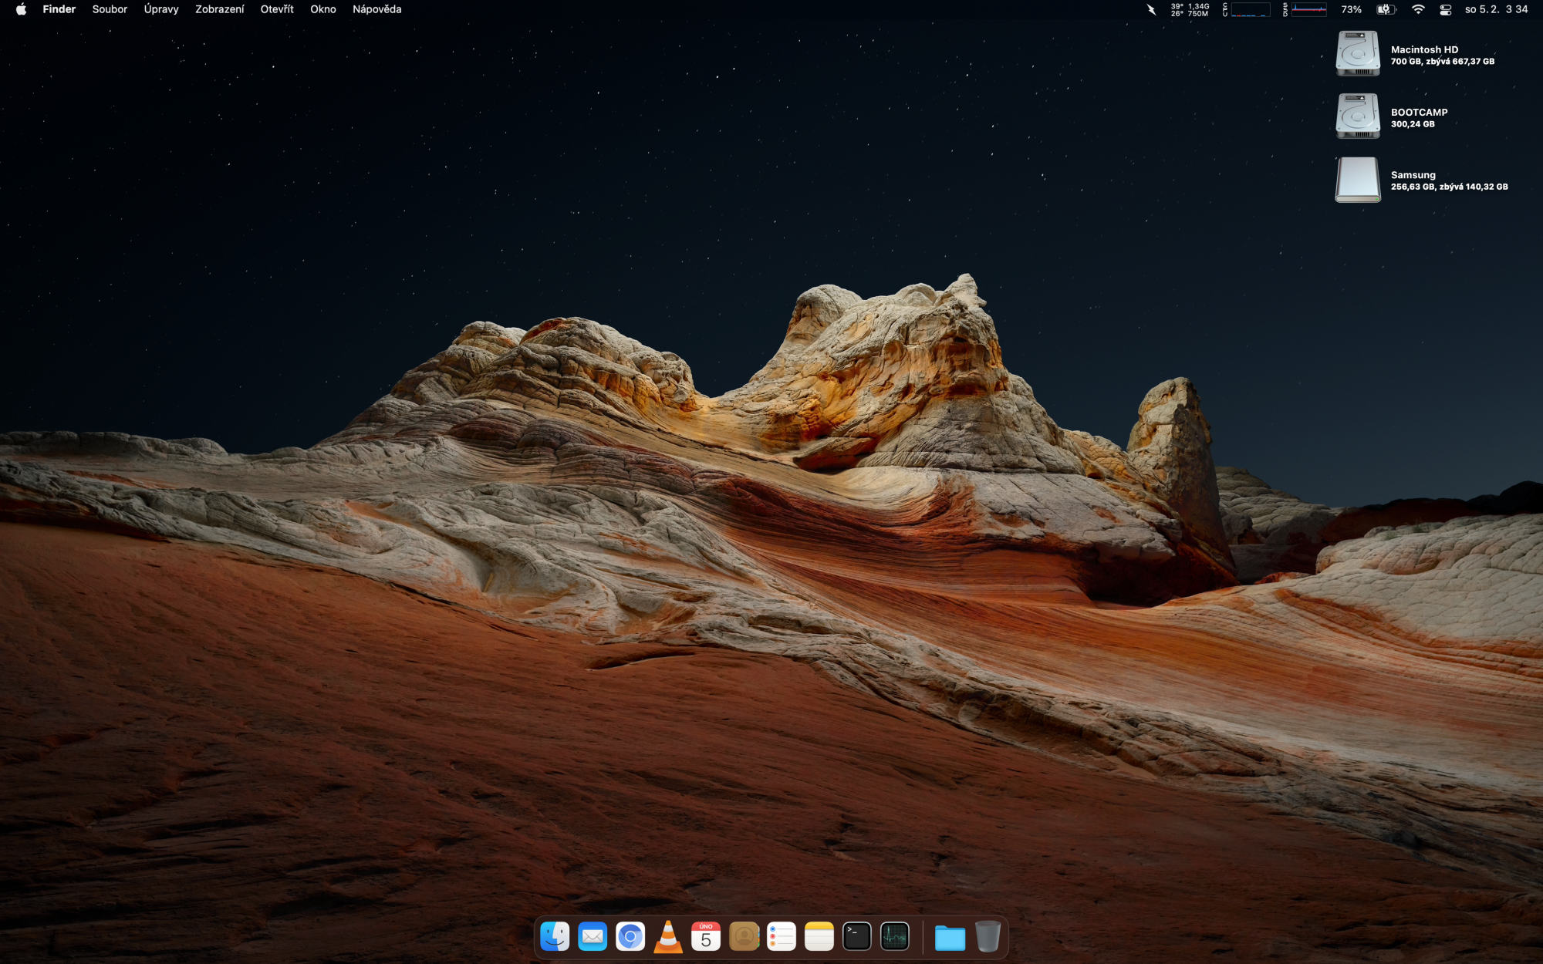Launch VLC media player cone icon
Viewport: 1543px width, 964px height.
[x=668, y=936]
